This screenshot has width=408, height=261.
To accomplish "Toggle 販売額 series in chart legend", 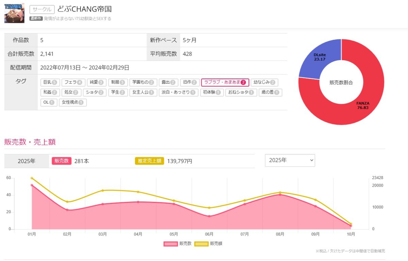I will click(x=208, y=244).
